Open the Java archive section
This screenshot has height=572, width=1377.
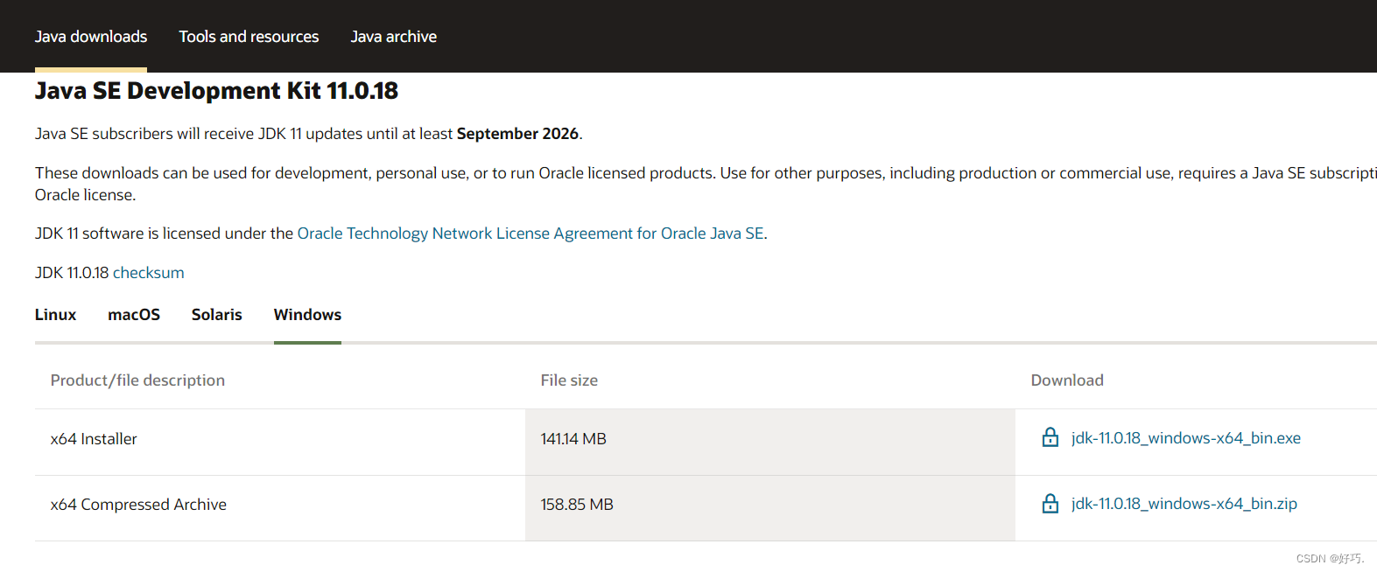[393, 37]
